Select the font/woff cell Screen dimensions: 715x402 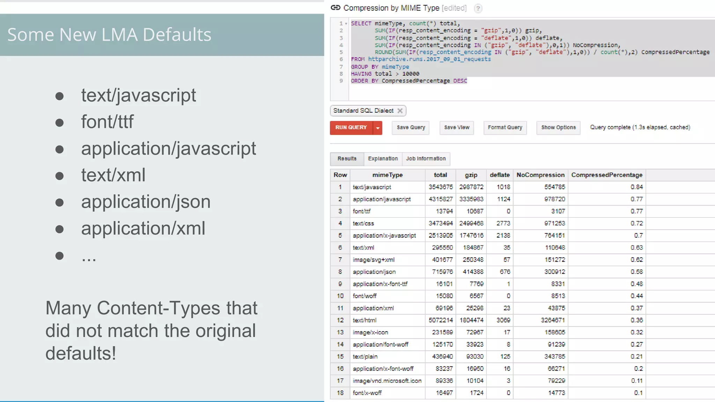click(x=388, y=296)
